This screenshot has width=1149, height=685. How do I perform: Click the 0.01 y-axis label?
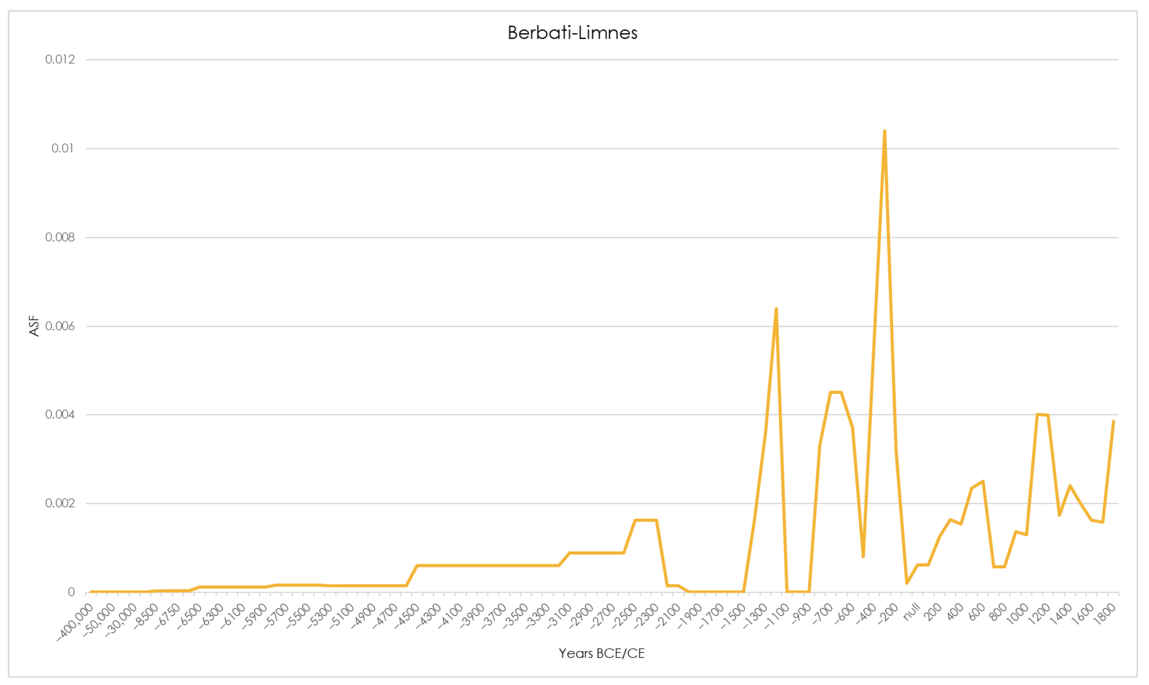63,148
